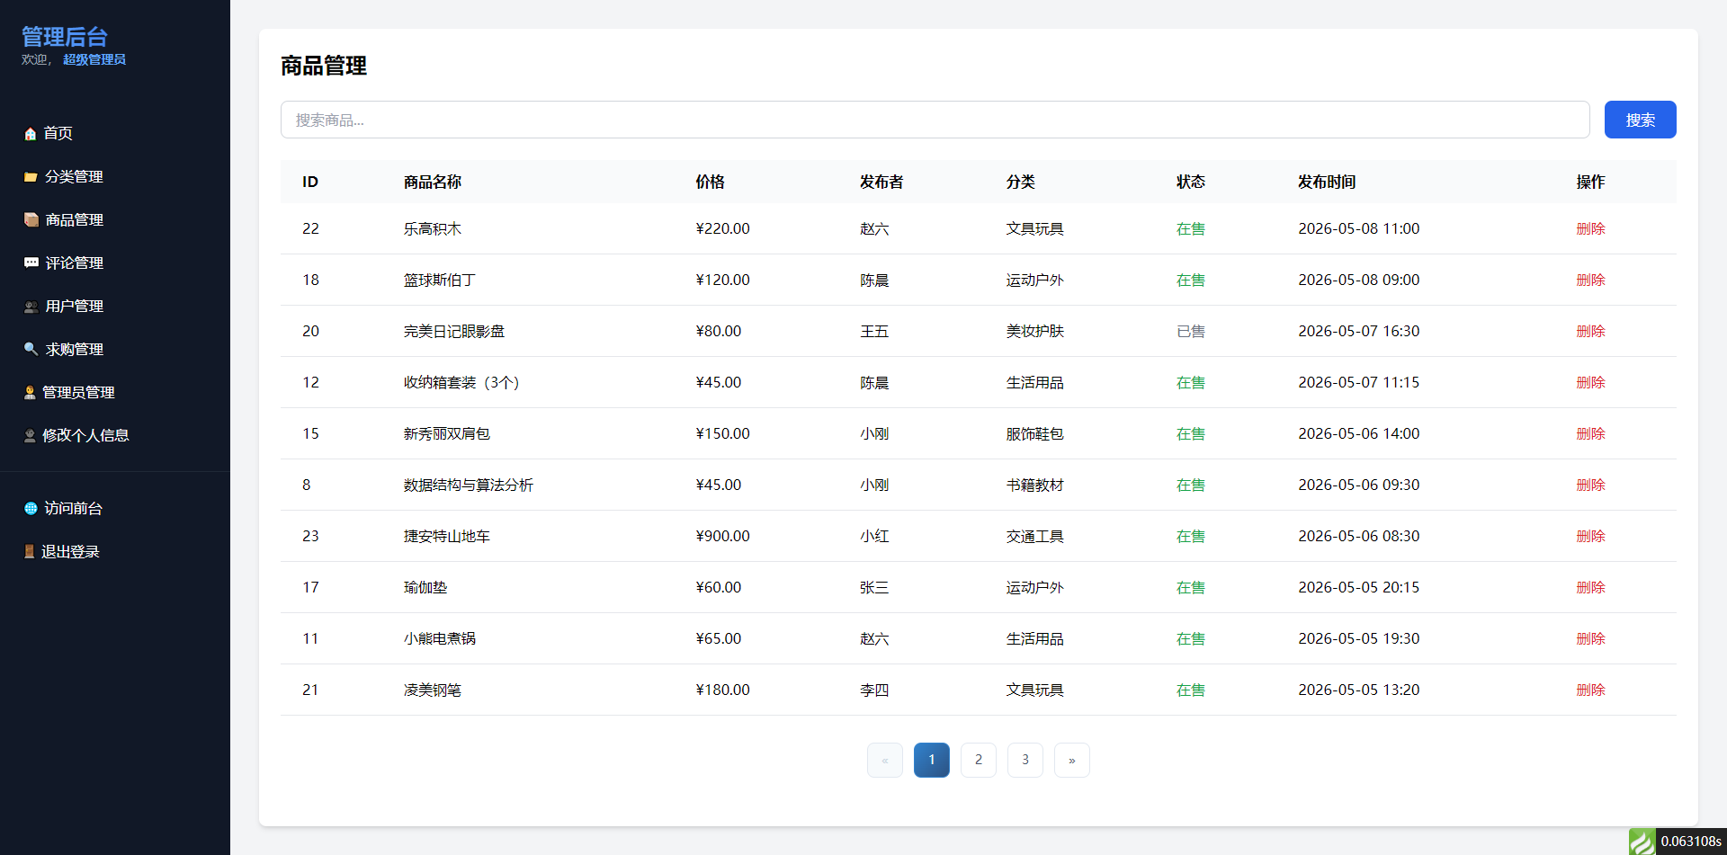Click the blue 搜索 button
This screenshot has width=1727, height=855.
1640,120
